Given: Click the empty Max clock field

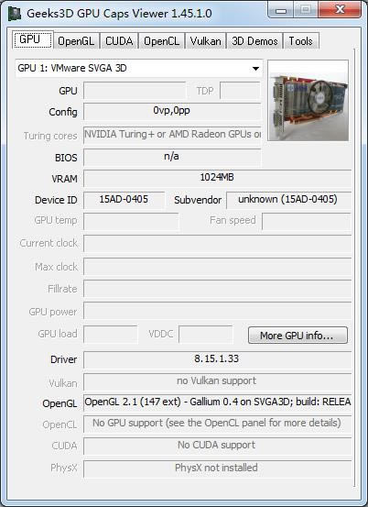Looking at the screenshot, I should click(217, 267).
